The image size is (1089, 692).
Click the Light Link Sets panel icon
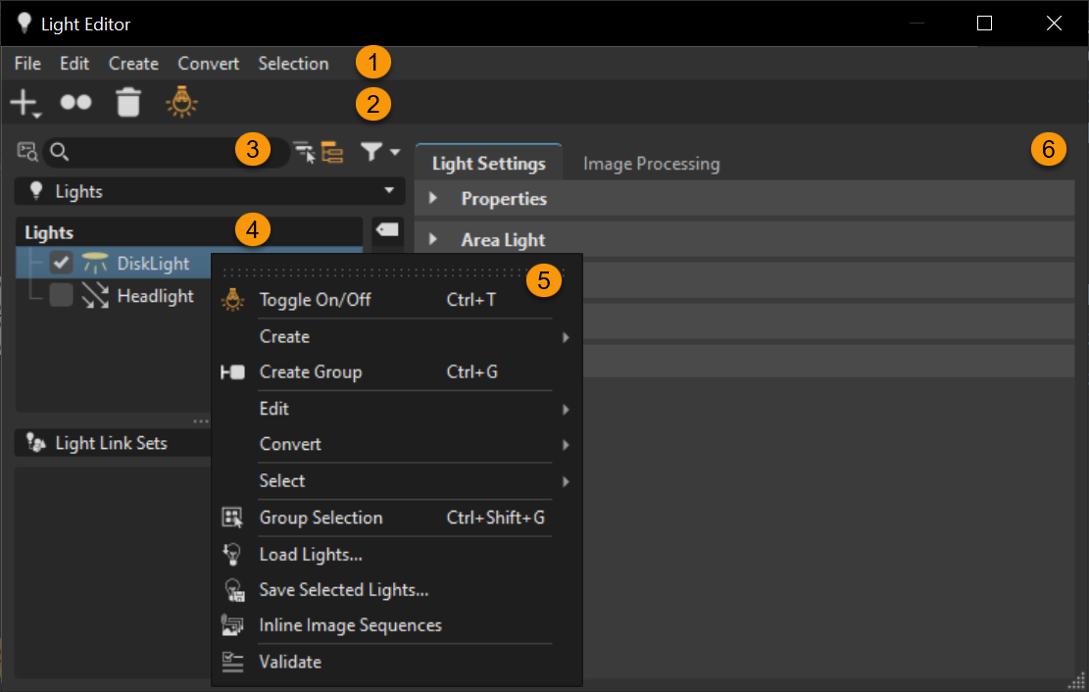(x=32, y=442)
